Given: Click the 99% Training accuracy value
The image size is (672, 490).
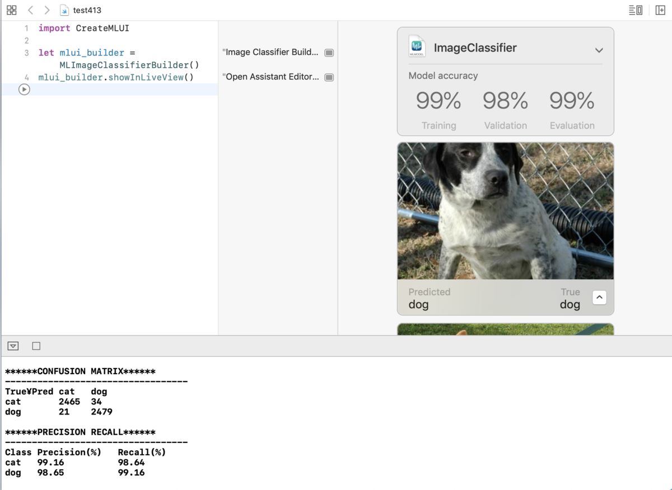Looking at the screenshot, I should click(x=438, y=101).
